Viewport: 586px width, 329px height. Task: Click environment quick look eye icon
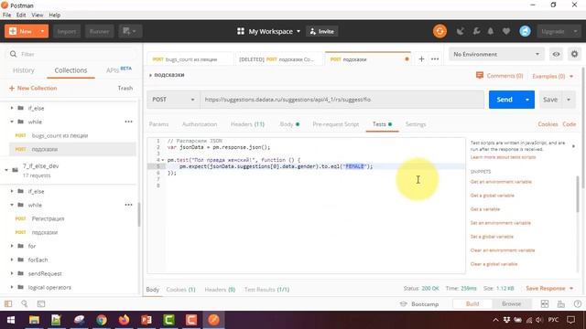[x=556, y=54]
